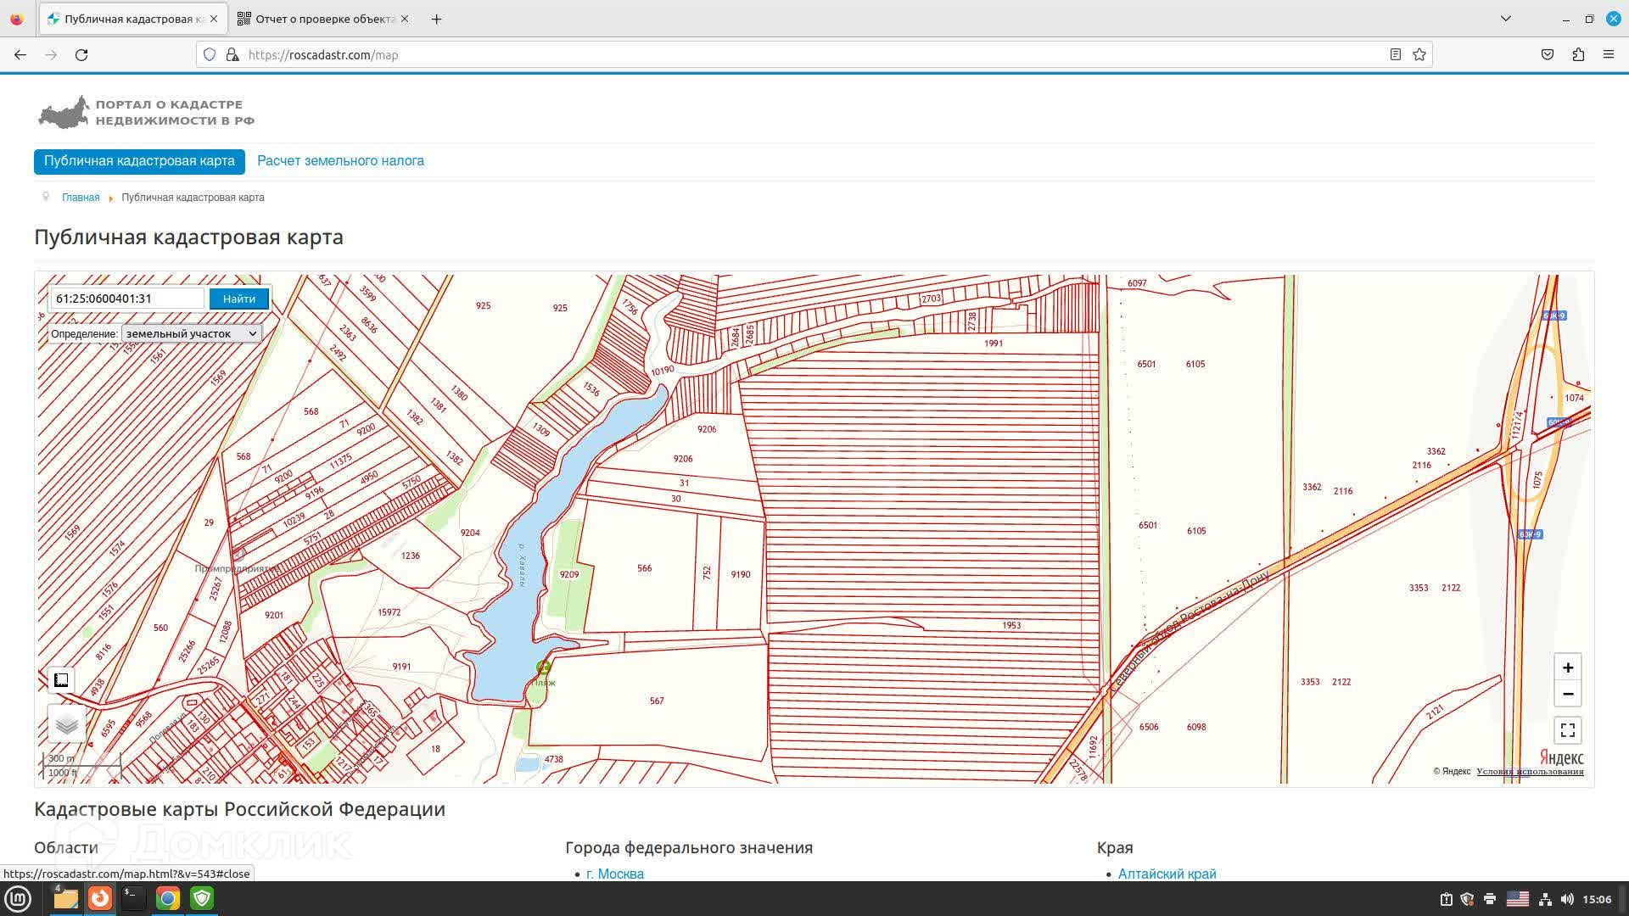Click the beach marker icon on map

coord(544,667)
